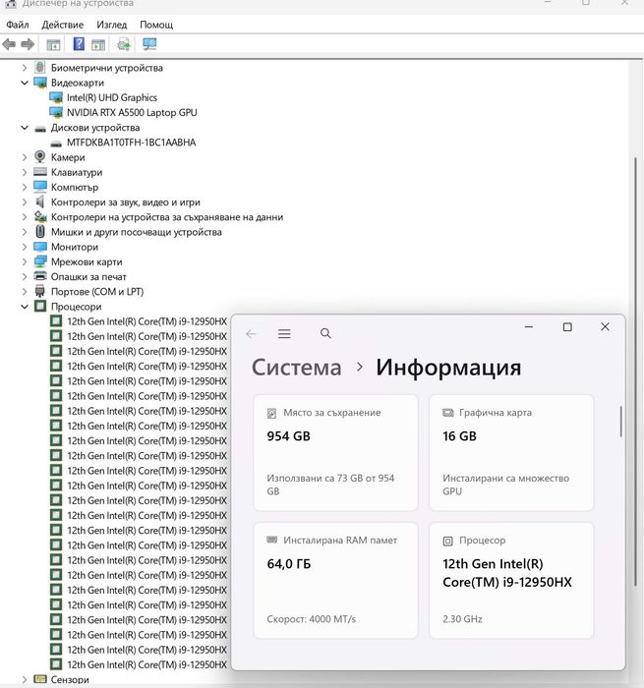Select the MTFDKBA1T0TFH-1BC1AABHA disk
The height and width of the screenshot is (688, 644).
(132, 143)
